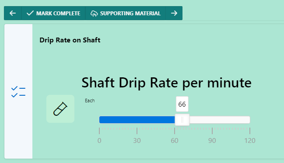Screen dimensions: 284x163
Task: Click the empty white slider track
Action: click(220, 120)
